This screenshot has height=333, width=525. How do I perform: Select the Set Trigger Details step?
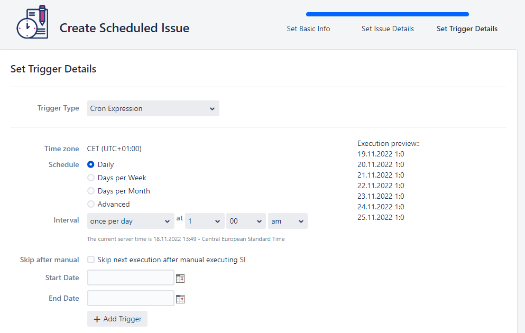coord(467,29)
